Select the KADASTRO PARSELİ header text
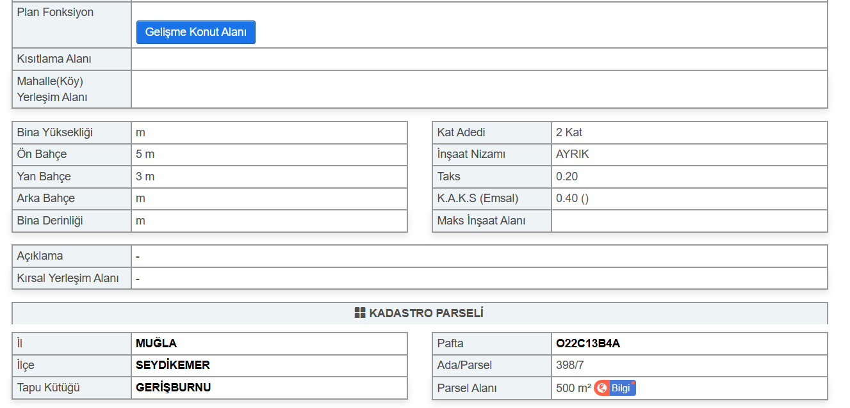Viewport: 850px width, 408px height. click(x=426, y=313)
